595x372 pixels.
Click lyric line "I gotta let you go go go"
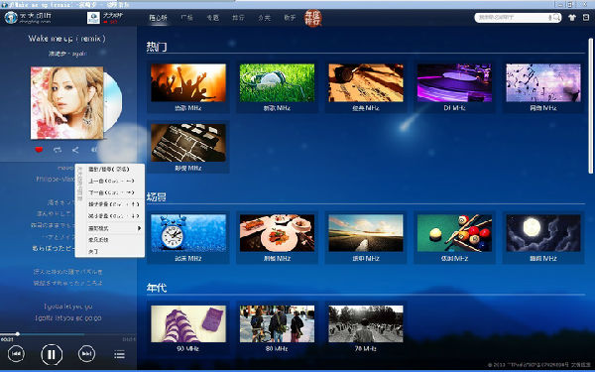[67, 318]
